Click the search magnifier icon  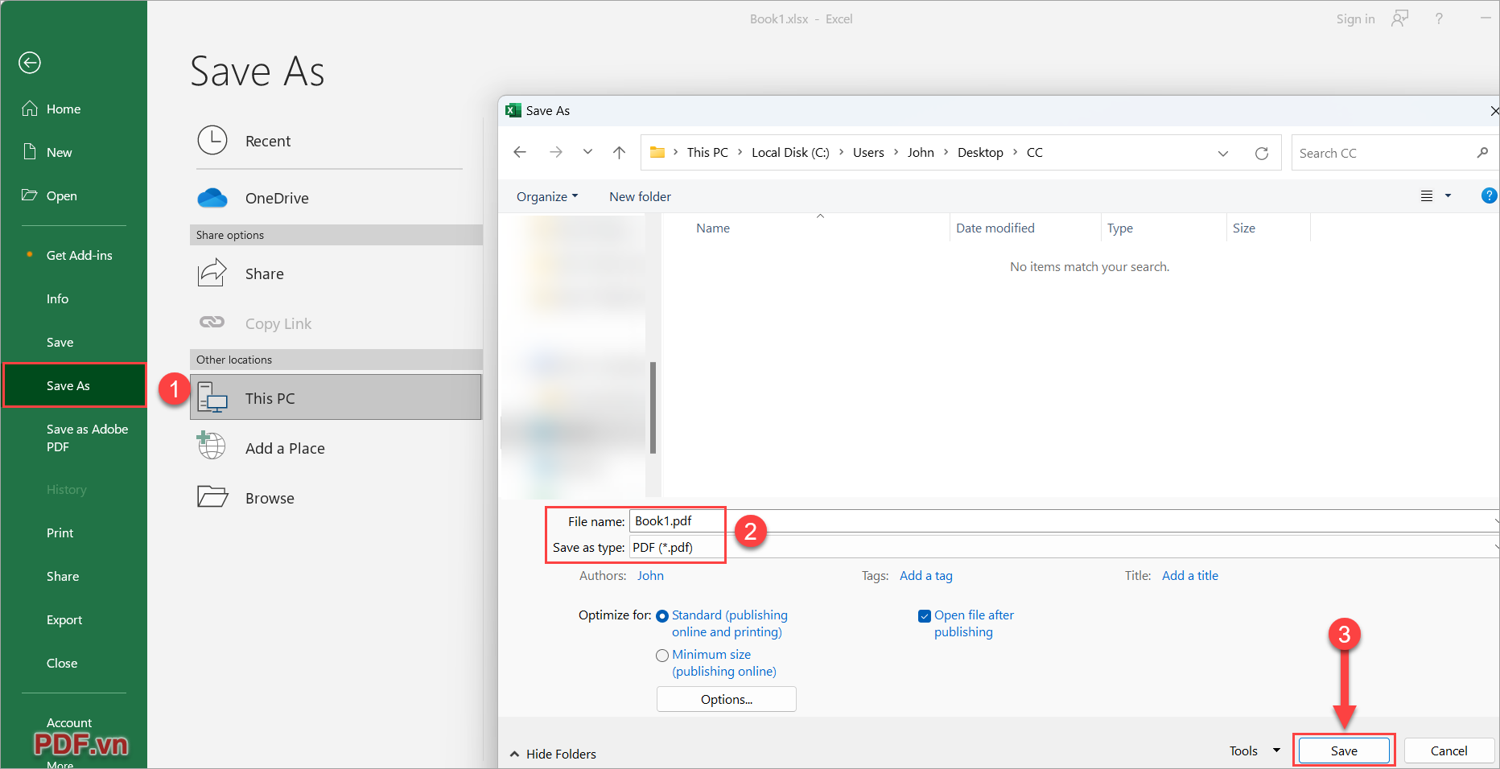(1482, 153)
